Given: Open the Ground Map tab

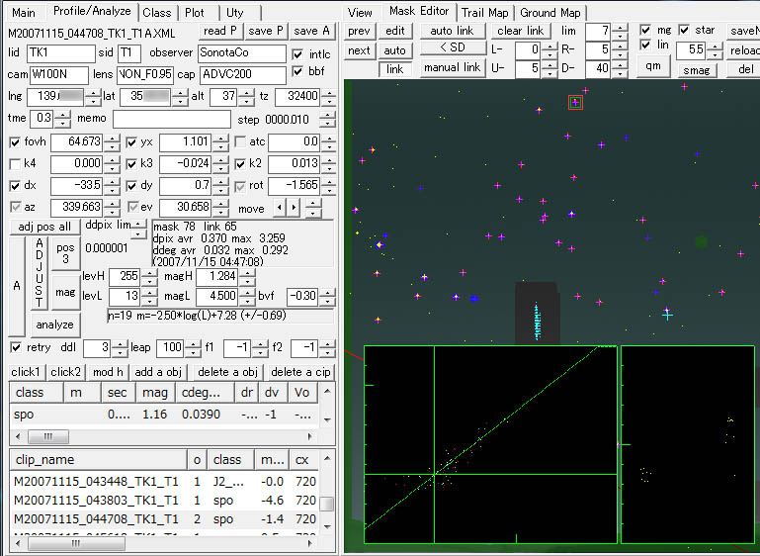Looking at the screenshot, I should pos(550,13).
